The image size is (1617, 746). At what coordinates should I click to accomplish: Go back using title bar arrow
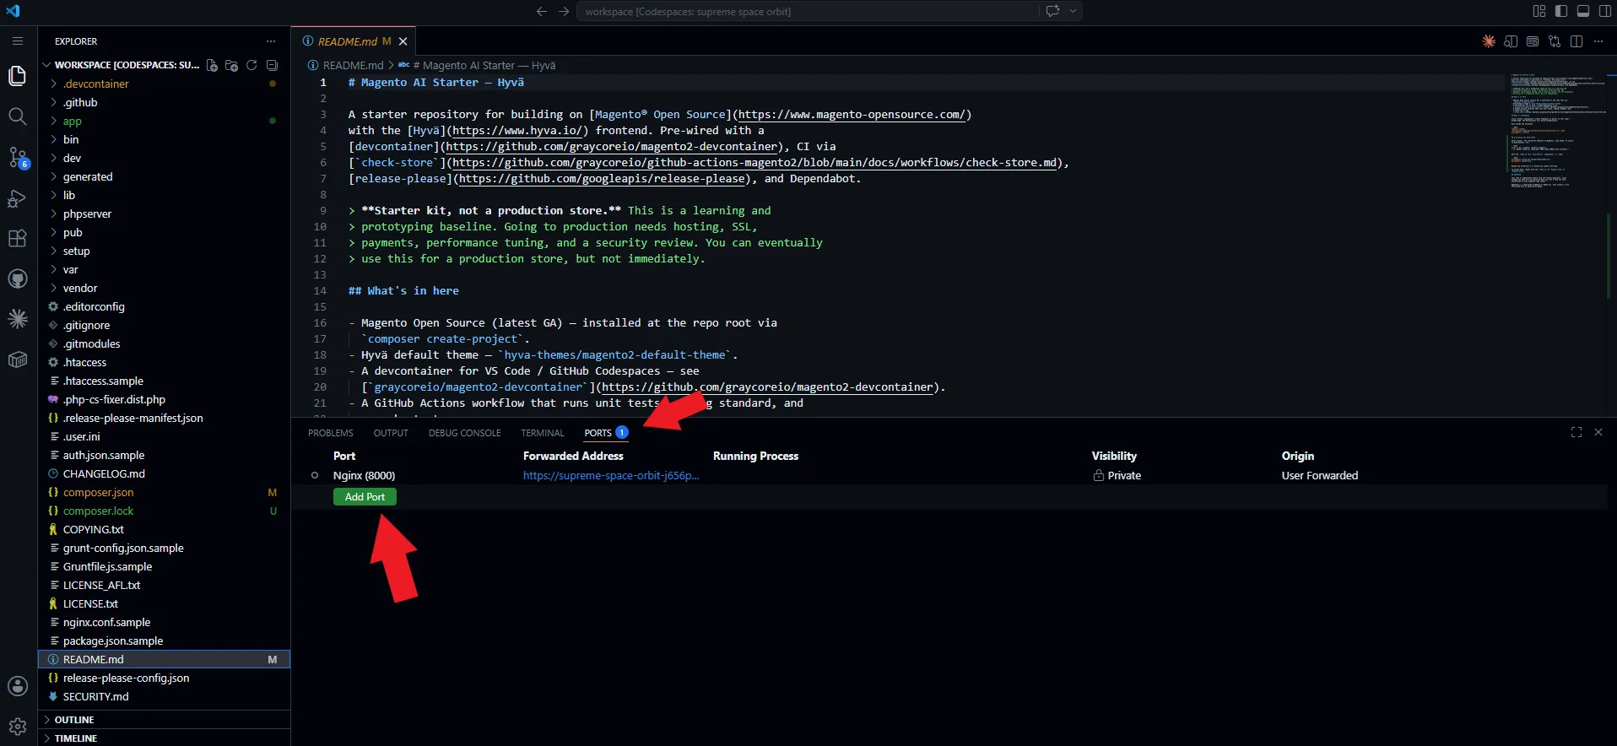coord(542,11)
